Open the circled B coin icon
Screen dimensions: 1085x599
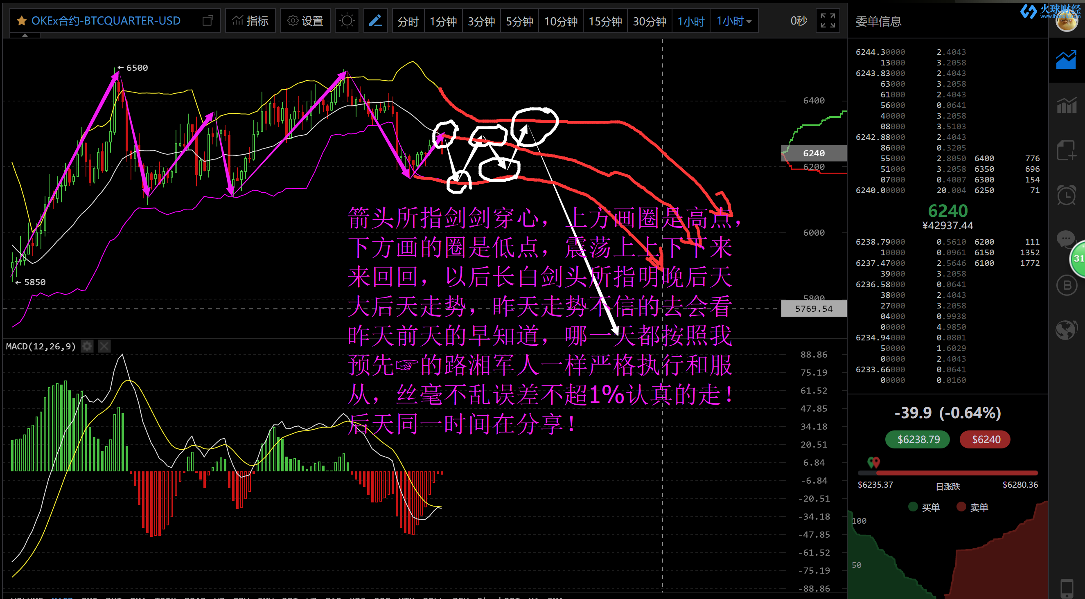tap(1067, 286)
